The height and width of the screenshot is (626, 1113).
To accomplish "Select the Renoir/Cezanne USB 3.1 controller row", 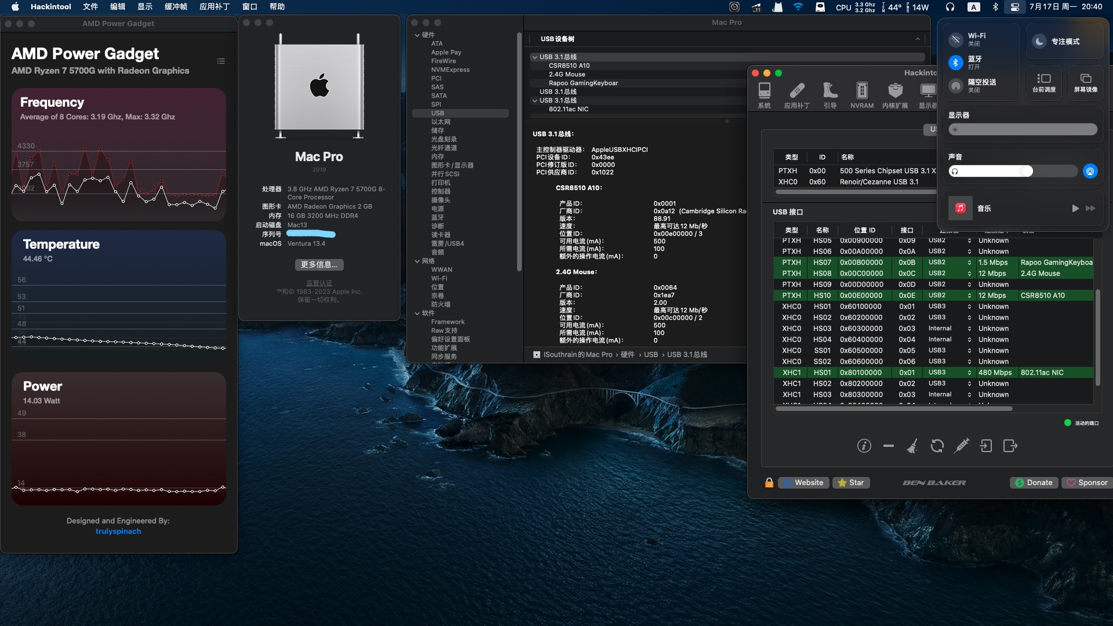I will click(x=855, y=182).
